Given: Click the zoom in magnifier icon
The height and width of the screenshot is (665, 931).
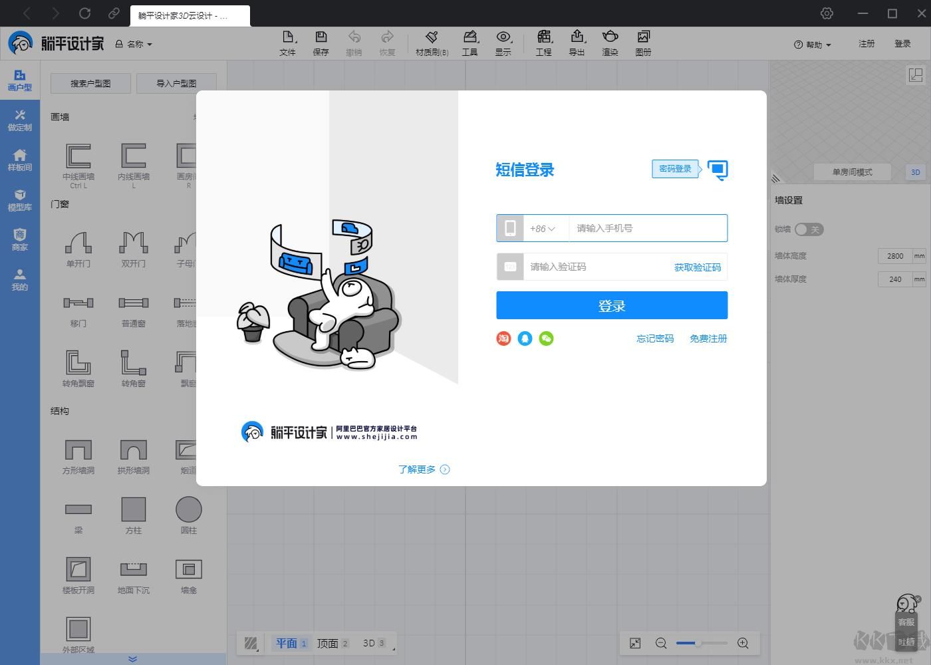Looking at the screenshot, I should tap(743, 643).
